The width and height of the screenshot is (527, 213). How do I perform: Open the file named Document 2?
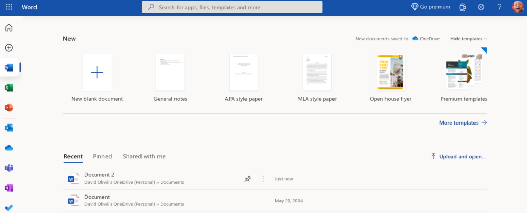[99, 175]
